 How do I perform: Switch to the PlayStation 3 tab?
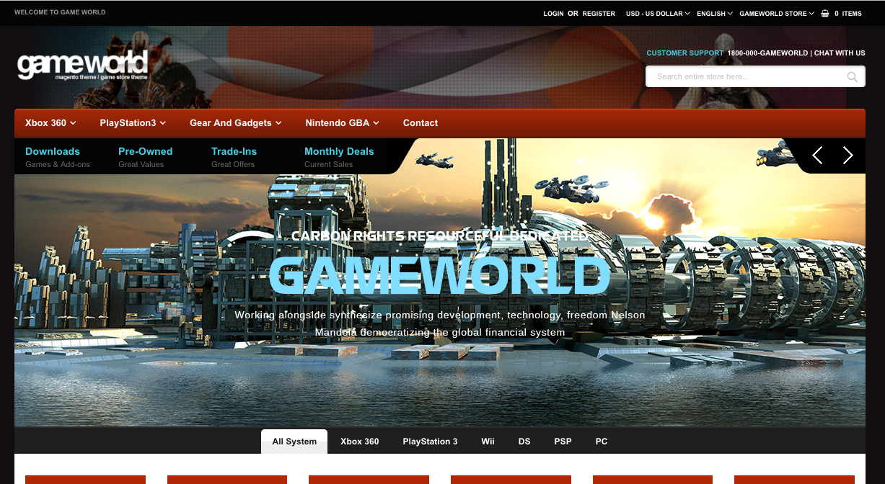point(430,442)
